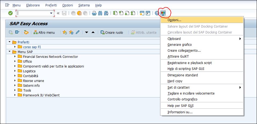Move favorite down with black down arrow

pos(86,32)
